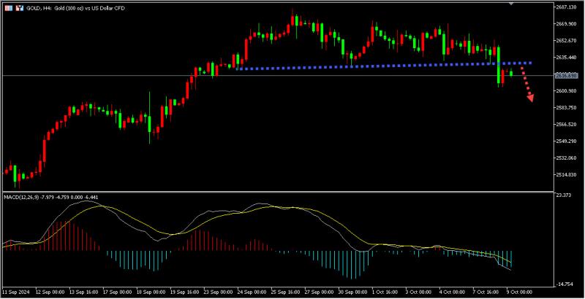Open the one-click trading panel icon
The height and width of the screenshot is (299, 585).
pos(20,8)
